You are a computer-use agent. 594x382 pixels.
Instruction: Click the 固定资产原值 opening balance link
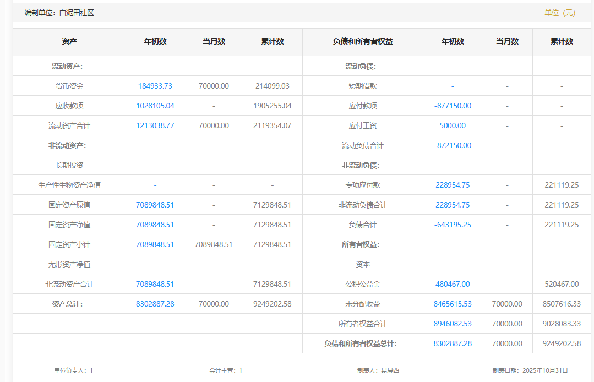[155, 205]
